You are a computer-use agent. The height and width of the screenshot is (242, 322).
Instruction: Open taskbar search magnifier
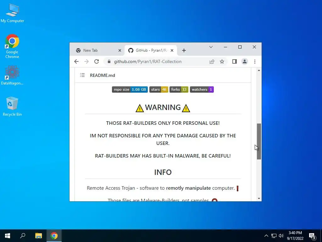[23, 236]
